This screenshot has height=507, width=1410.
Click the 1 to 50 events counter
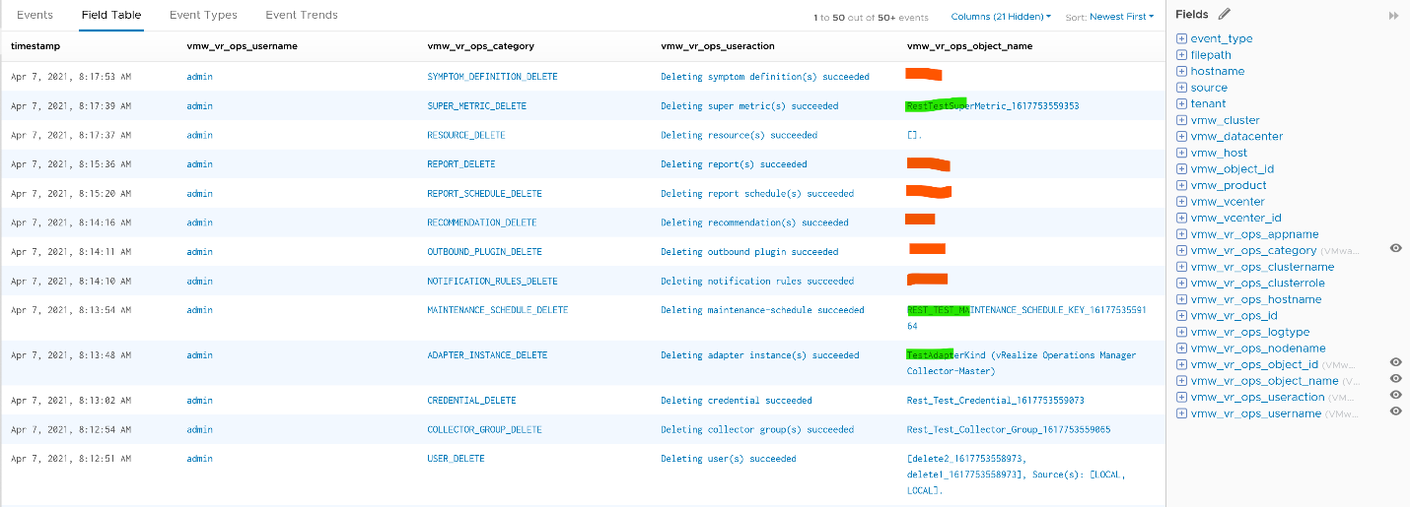pos(871,18)
